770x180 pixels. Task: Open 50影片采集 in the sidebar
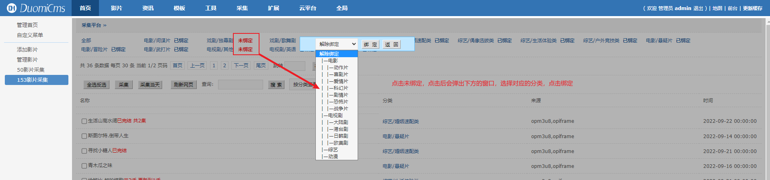(x=31, y=70)
